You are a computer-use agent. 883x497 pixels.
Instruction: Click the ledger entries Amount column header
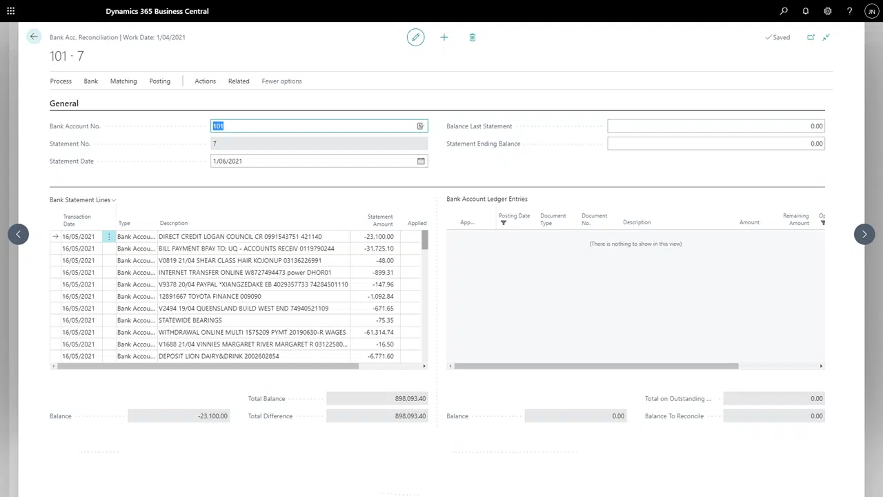click(749, 222)
